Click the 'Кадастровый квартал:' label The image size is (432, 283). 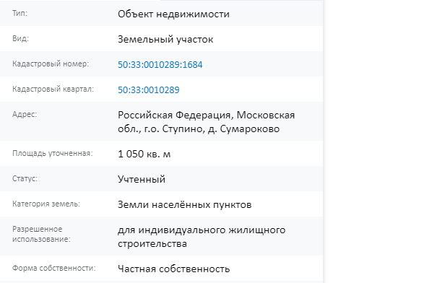click(53, 90)
